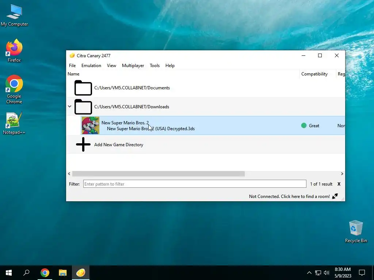
Task: Focus the filter pattern input field
Action: (195, 184)
